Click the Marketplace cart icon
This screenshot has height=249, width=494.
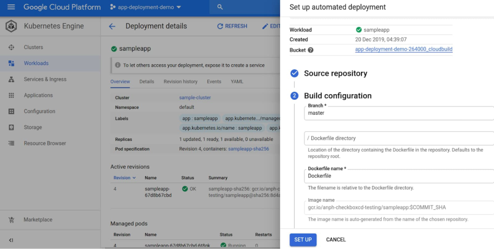(x=12, y=220)
